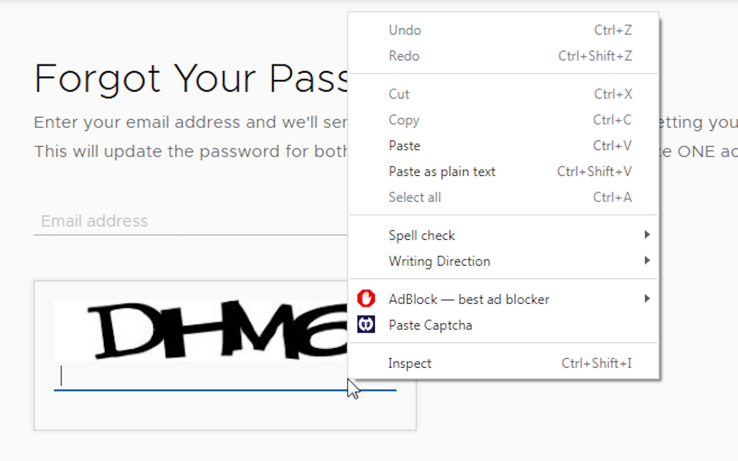The width and height of the screenshot is (738, 461).
Task: Click the Paste Captcha extension icon
Action: 366,324
